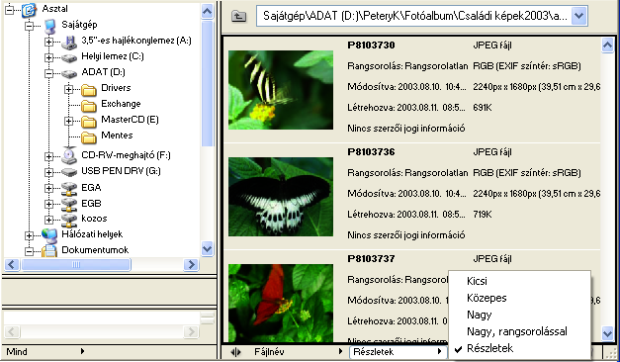This screenshot has width=620, height=362.
Task: Collapse the Sajátgép tree node
Action: pyautogui.click(x=29, y=26)
